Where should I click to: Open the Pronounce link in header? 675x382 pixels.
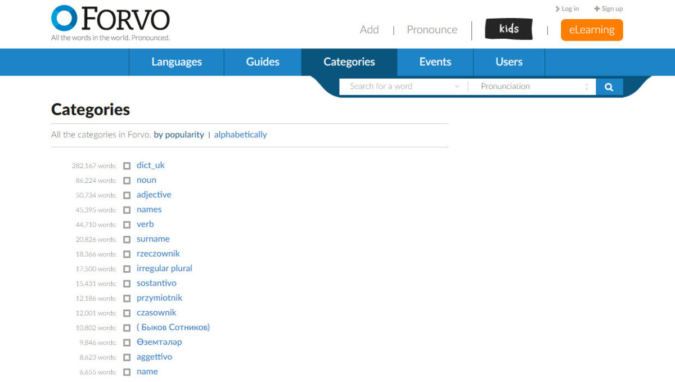pos(432,30)
